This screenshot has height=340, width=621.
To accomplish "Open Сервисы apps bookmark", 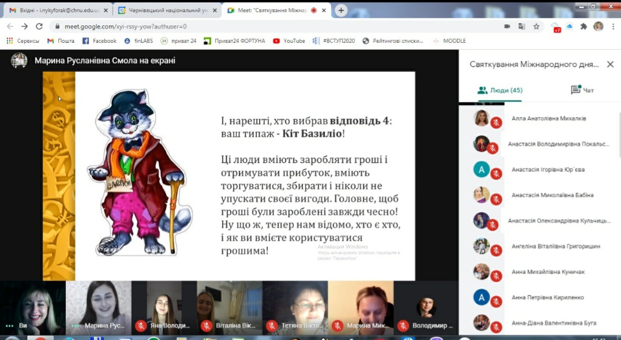I will [23, 41].
